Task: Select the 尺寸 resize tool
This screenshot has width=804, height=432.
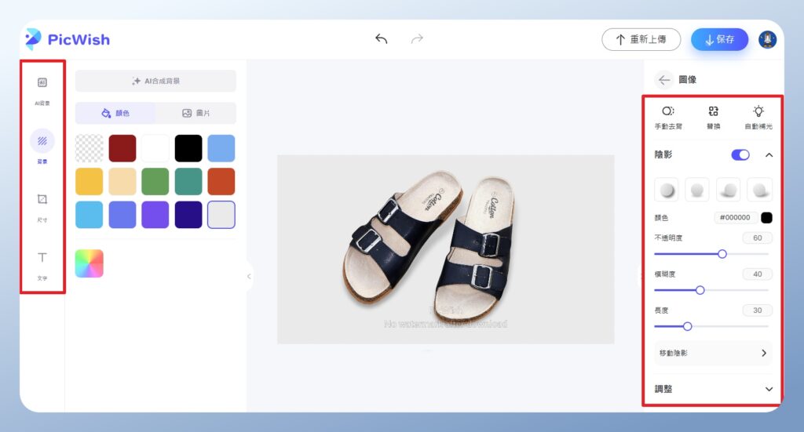Action: 42,206
